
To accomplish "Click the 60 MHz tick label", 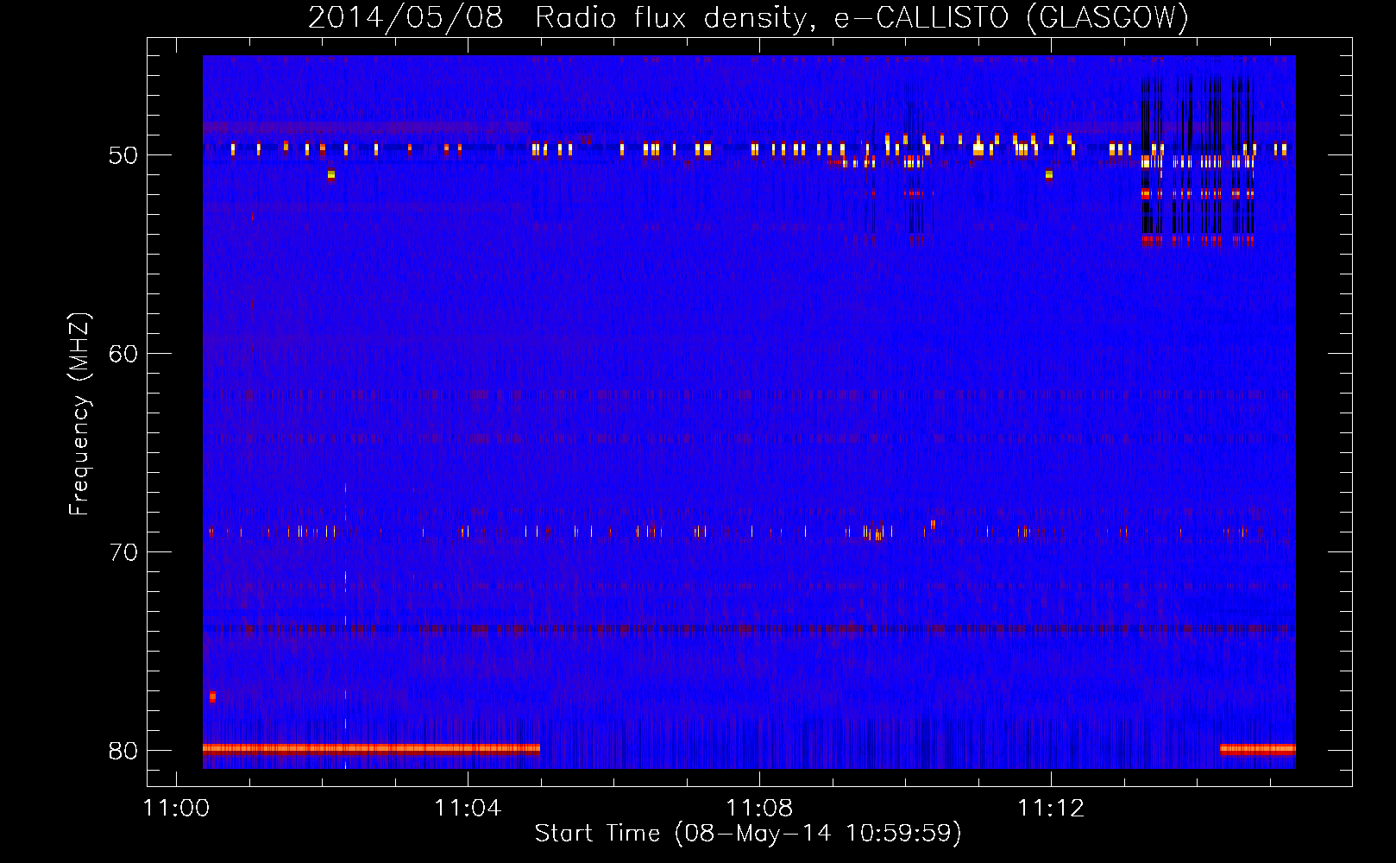I will pos(123,354).
